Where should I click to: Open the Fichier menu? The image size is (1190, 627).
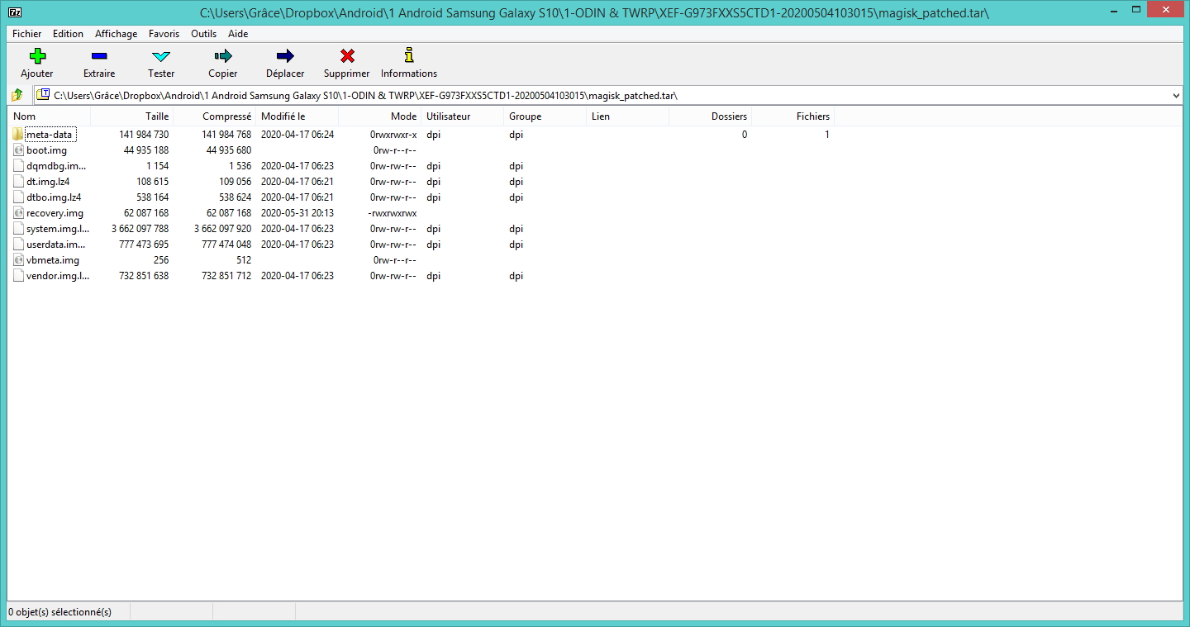pyautogui.click(x=27, y=34)
